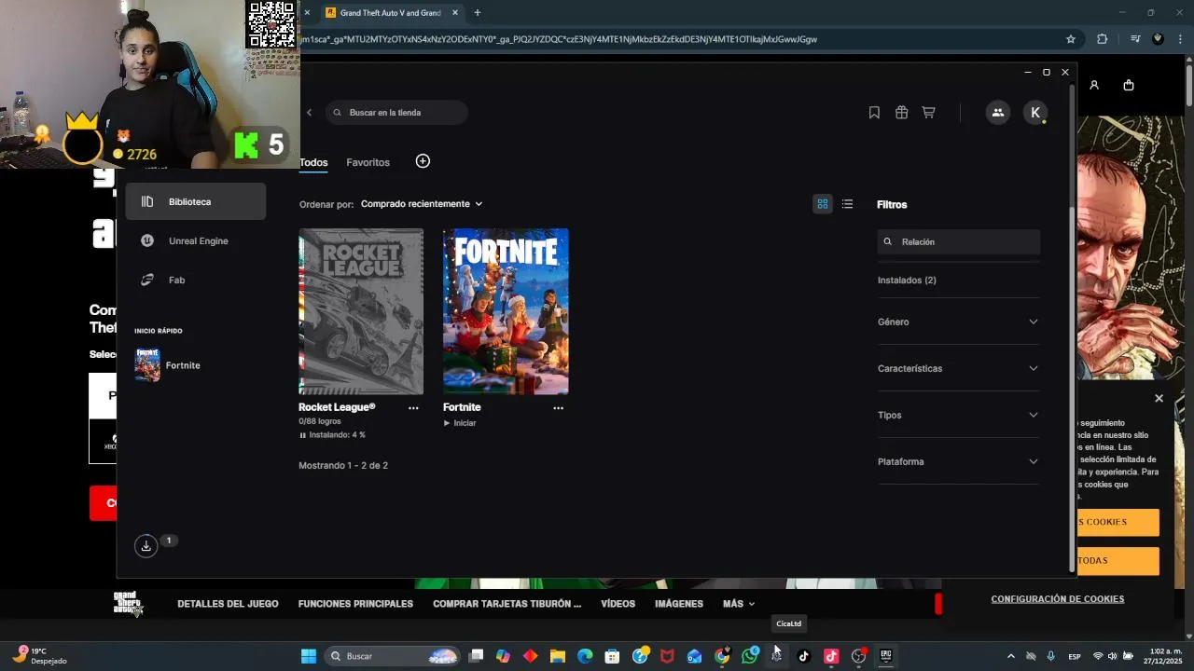Expand the Características filter
Image resolution: width=1194 pixels, height=671 pixels.
click(958, 368)
